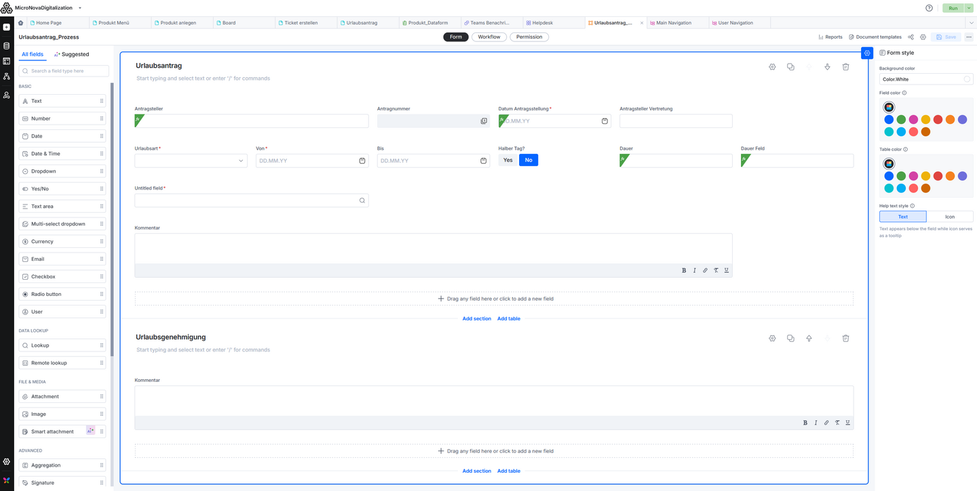Delete the Urlaubsantrag section
This screenshot has height=491, width=977.
[x=845, y=67]
